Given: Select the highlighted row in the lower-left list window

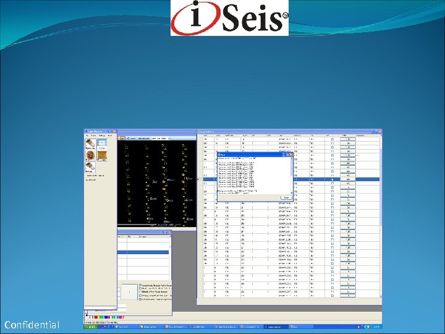Looking at the screenshot, I should pos(143,252).
